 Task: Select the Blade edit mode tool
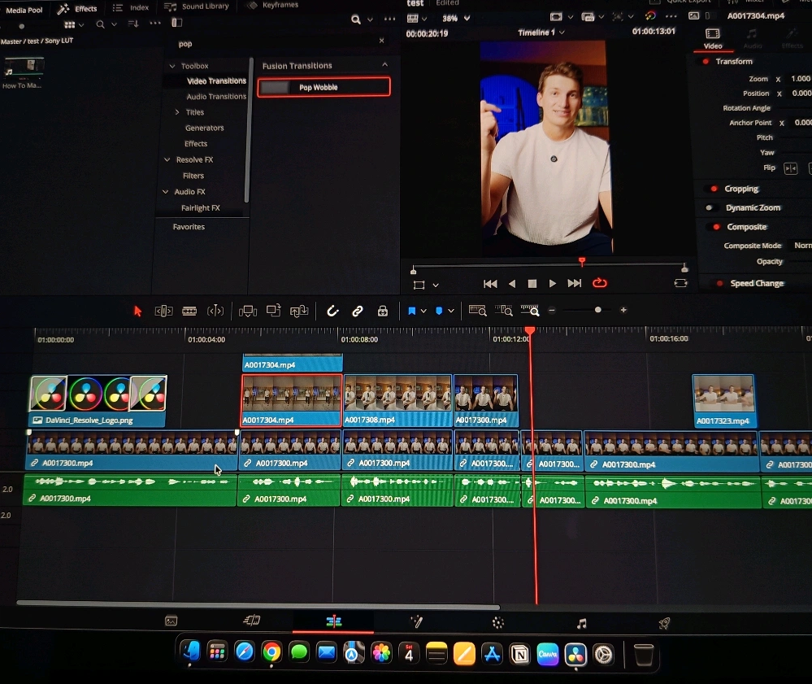189,311
